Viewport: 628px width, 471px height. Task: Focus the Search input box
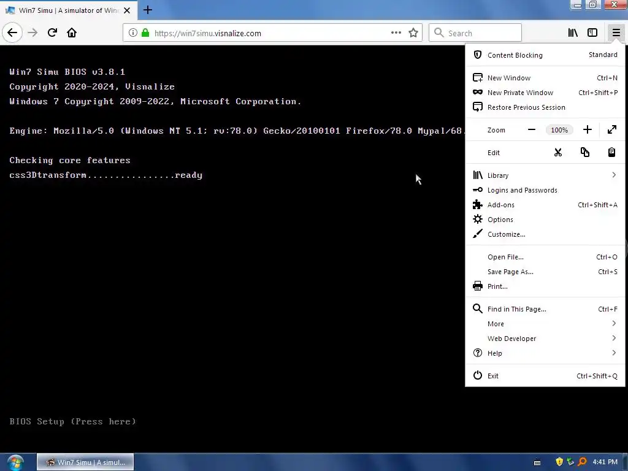[475, 33]
